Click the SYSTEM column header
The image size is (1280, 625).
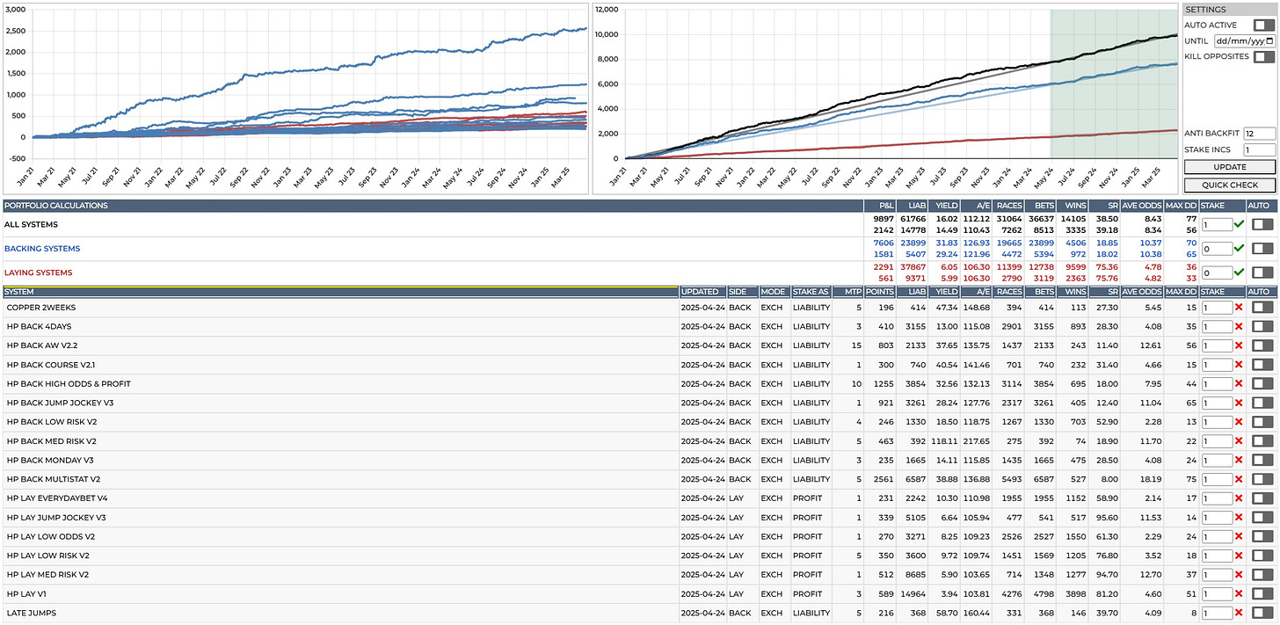pyautogui.click(x=341, y=291)
